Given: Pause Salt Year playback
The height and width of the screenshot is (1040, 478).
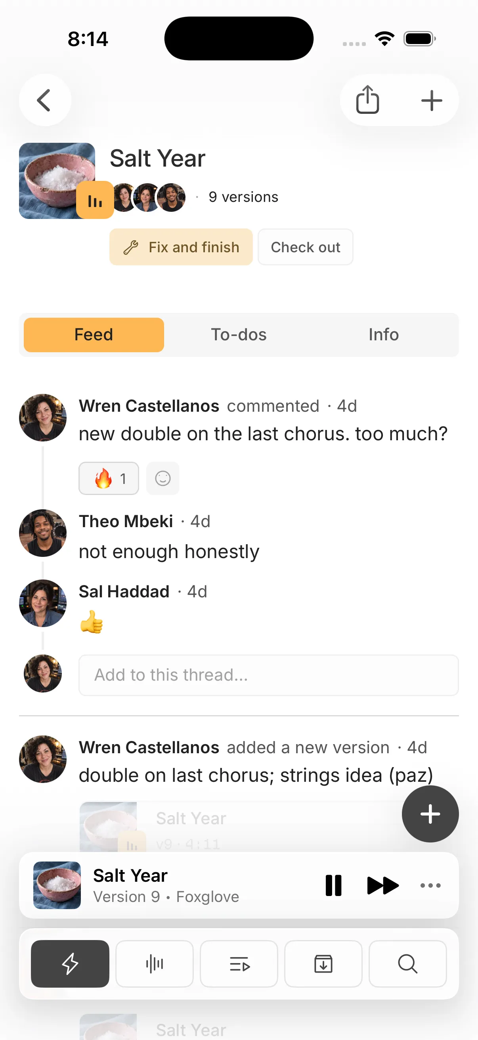Looking at the screenshot, I should [334, 885].
